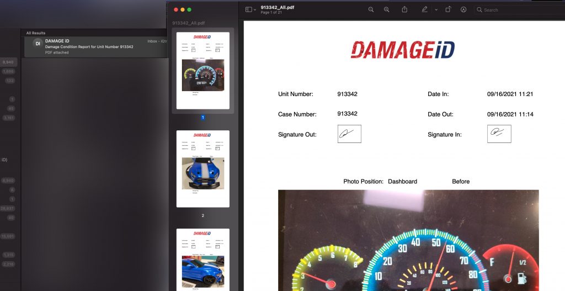Click page number 2 under thumbnail
Screen dimensions: 565x291
[202, 216]
